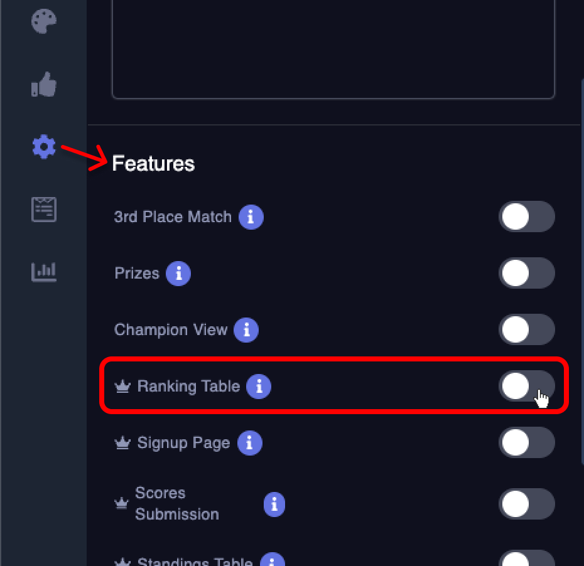Click info icon next to 3rd Place Match

pos(251,217)
